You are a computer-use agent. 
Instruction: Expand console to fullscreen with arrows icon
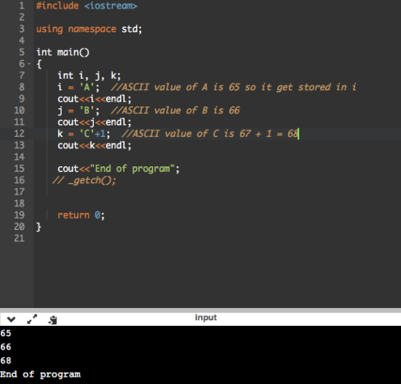[32, 319]
